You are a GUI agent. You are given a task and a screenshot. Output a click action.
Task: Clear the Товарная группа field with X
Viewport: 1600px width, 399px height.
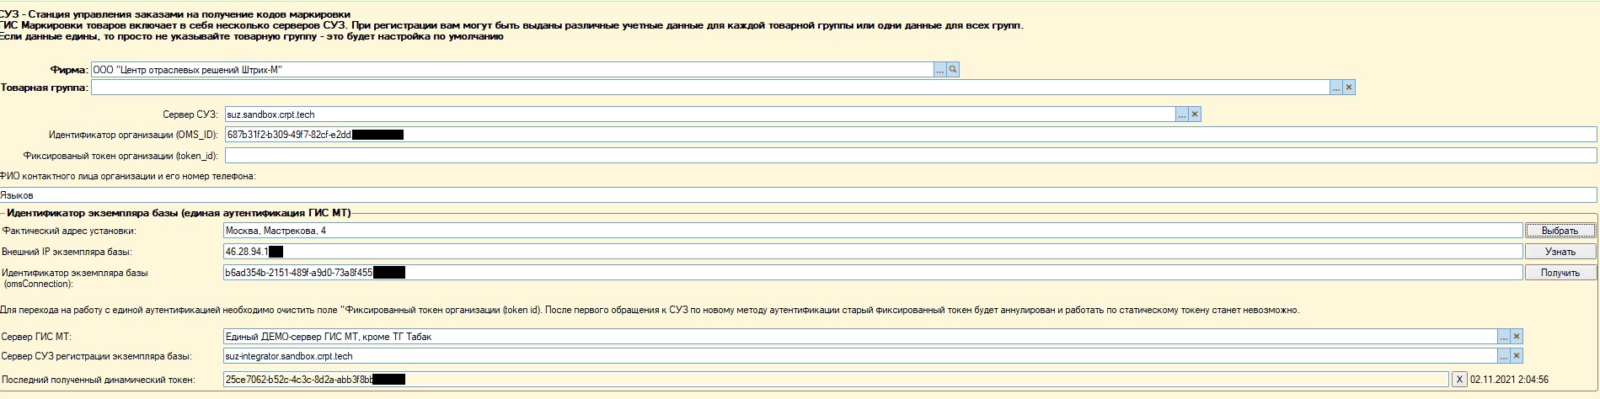pyautogui.click(x=1349, y=88)
